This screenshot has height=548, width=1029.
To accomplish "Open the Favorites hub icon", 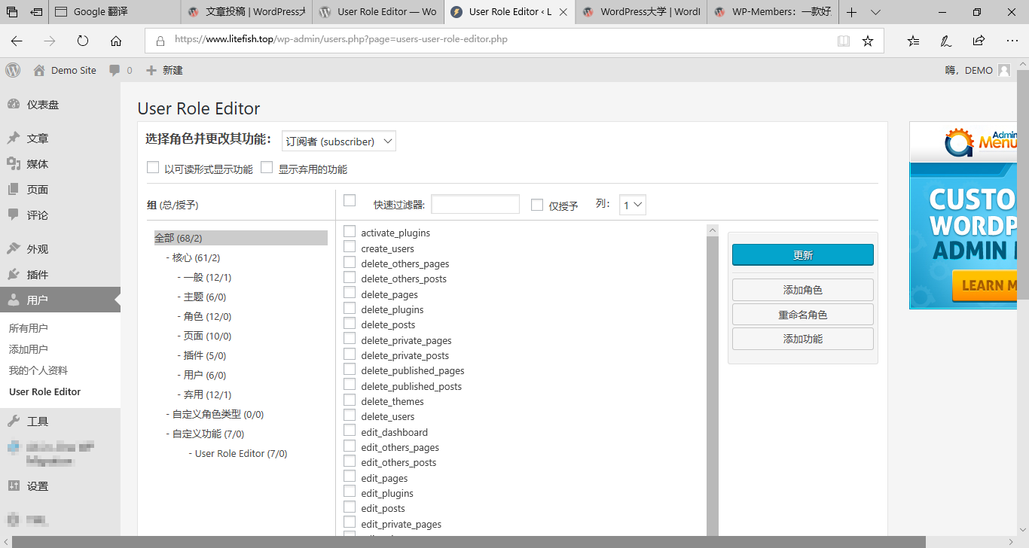I will [914, 41].
